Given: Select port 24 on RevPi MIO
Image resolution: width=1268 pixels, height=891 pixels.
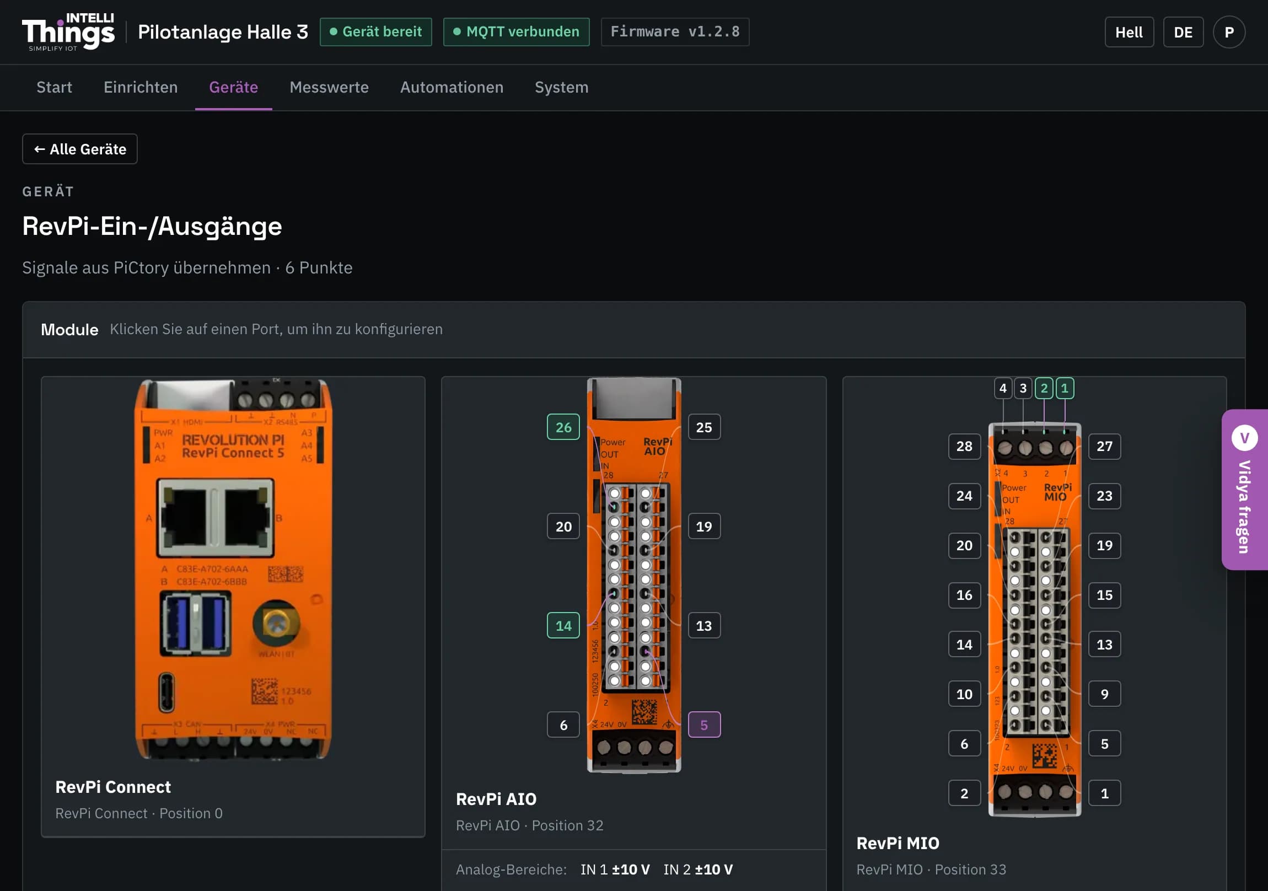Looking at the screenshot, I should (x=964, y=496).
